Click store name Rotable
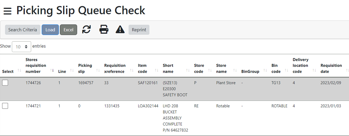349x136 pixels. [x=223, y=106]
